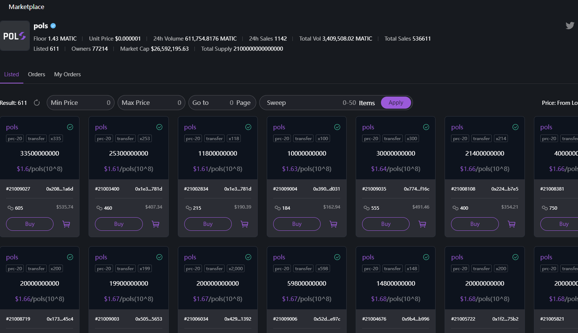578x333 pixels.
Task: Click the x598 tag on card #21009006
Action: point(323,269)
